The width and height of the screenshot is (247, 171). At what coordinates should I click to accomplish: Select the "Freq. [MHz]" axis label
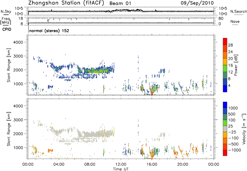6,21
